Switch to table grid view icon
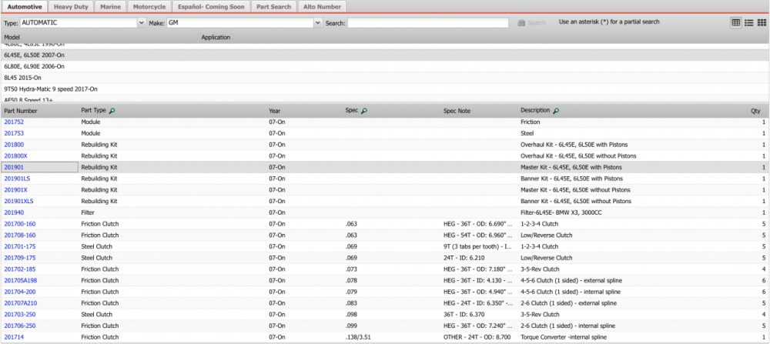 pos(735,23)
